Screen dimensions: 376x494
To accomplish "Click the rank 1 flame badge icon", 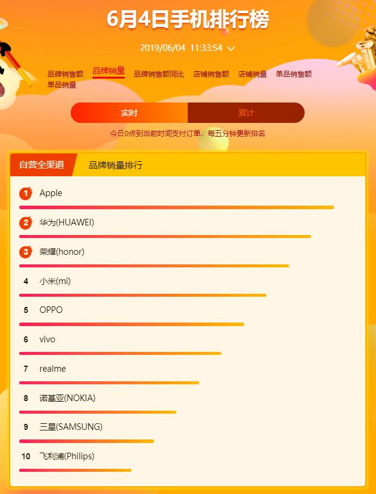I will tap(26, 194).
